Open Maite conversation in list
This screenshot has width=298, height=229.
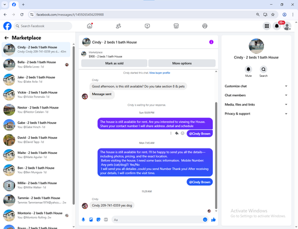[36, 155]
